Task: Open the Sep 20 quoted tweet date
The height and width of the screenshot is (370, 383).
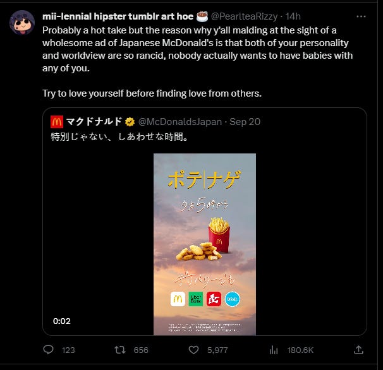Action: pos(245,122)
